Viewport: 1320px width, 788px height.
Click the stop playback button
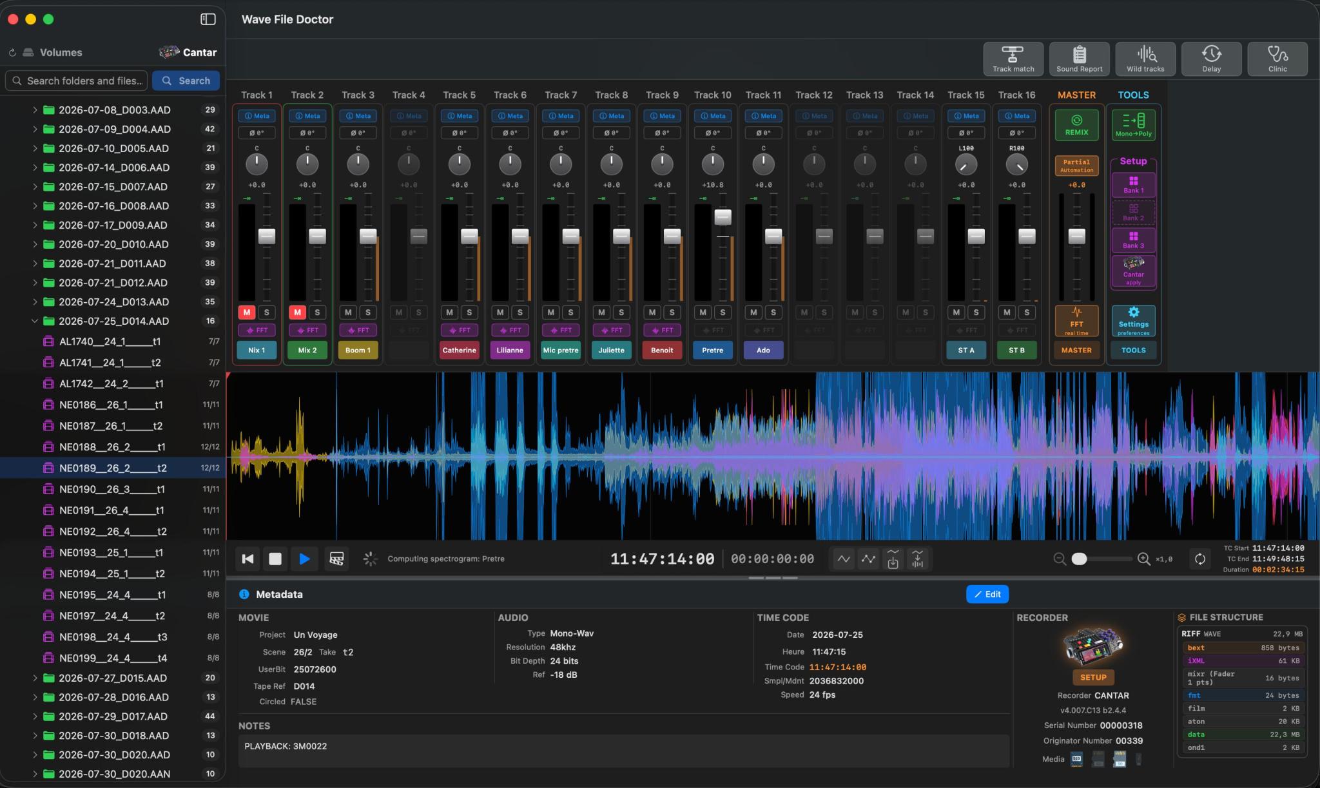click(275, 559)
